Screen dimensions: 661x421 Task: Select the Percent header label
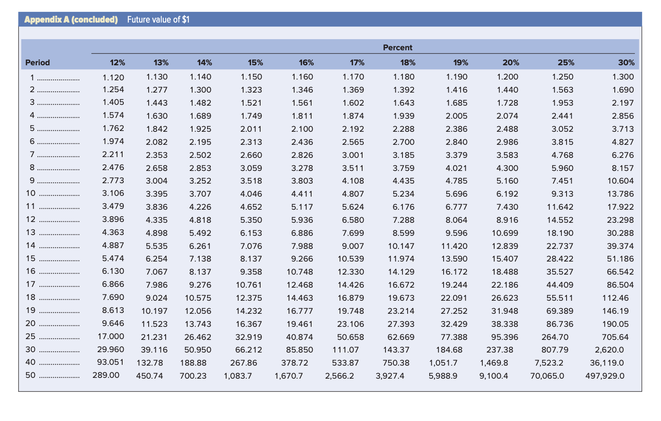[398, 47]
